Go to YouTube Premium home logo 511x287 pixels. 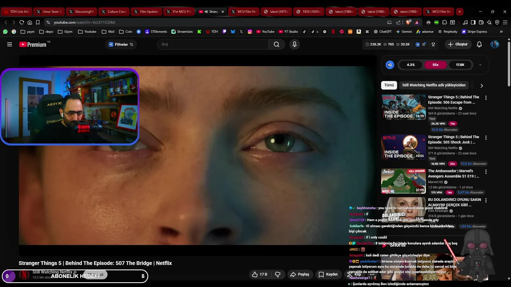click(33, 44)
